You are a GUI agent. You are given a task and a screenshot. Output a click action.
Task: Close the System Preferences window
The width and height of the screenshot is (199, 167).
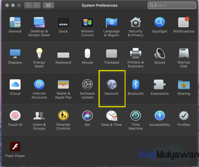click(x=7, y=5)
